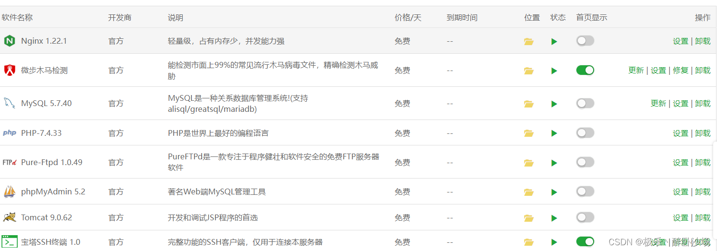Click the 价格/天 column header

(408, 18)
